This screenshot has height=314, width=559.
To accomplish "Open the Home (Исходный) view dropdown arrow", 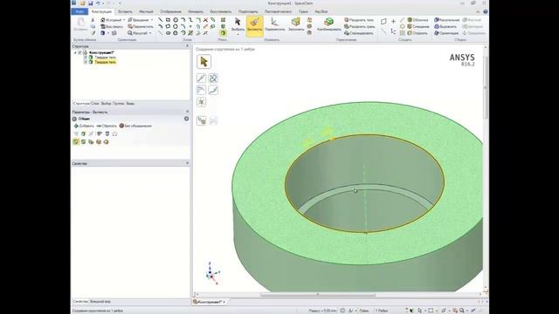I will click(124, 20).
